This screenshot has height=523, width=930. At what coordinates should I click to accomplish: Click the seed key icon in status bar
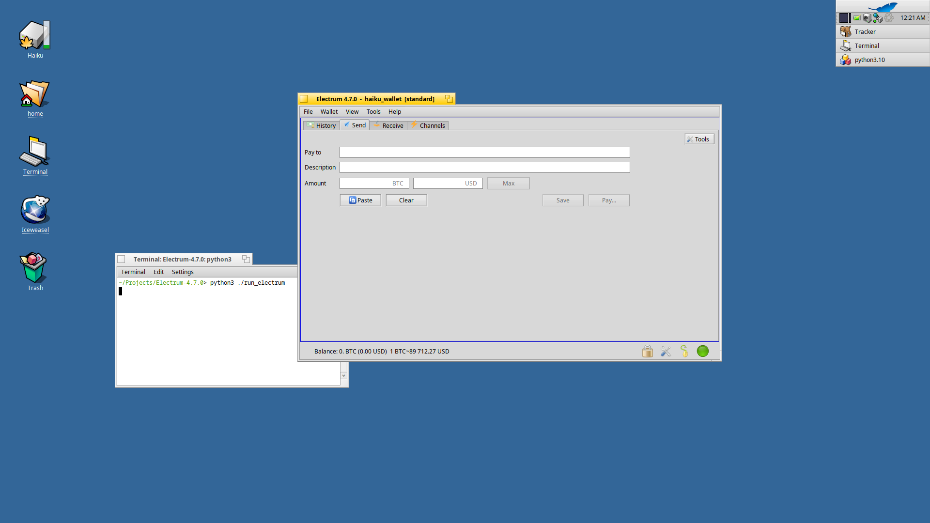tap(684, 351)
